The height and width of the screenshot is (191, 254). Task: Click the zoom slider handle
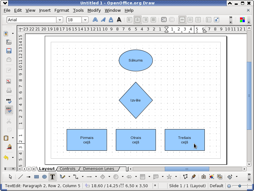240,186
